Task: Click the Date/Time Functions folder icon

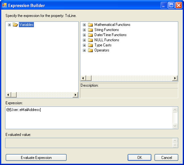Action: [90, 35]
